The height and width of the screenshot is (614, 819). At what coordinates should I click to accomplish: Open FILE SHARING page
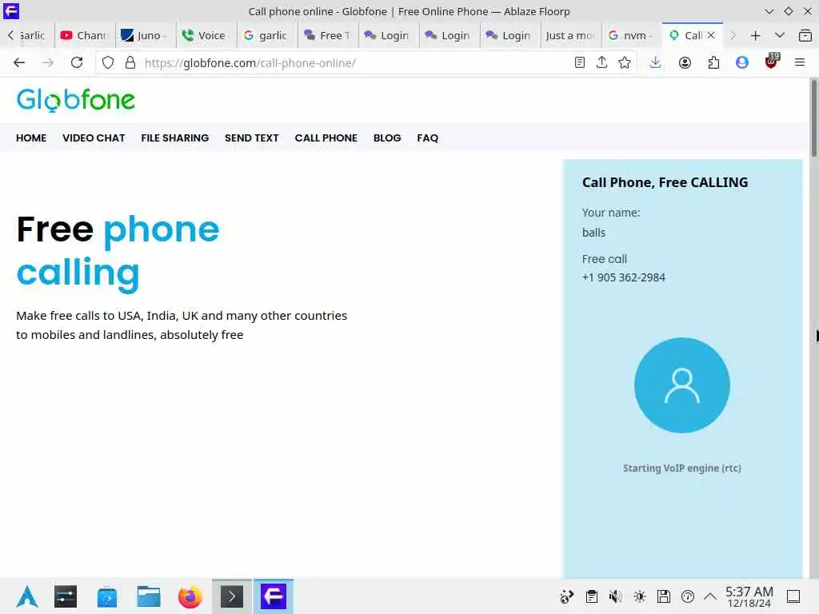175,138
